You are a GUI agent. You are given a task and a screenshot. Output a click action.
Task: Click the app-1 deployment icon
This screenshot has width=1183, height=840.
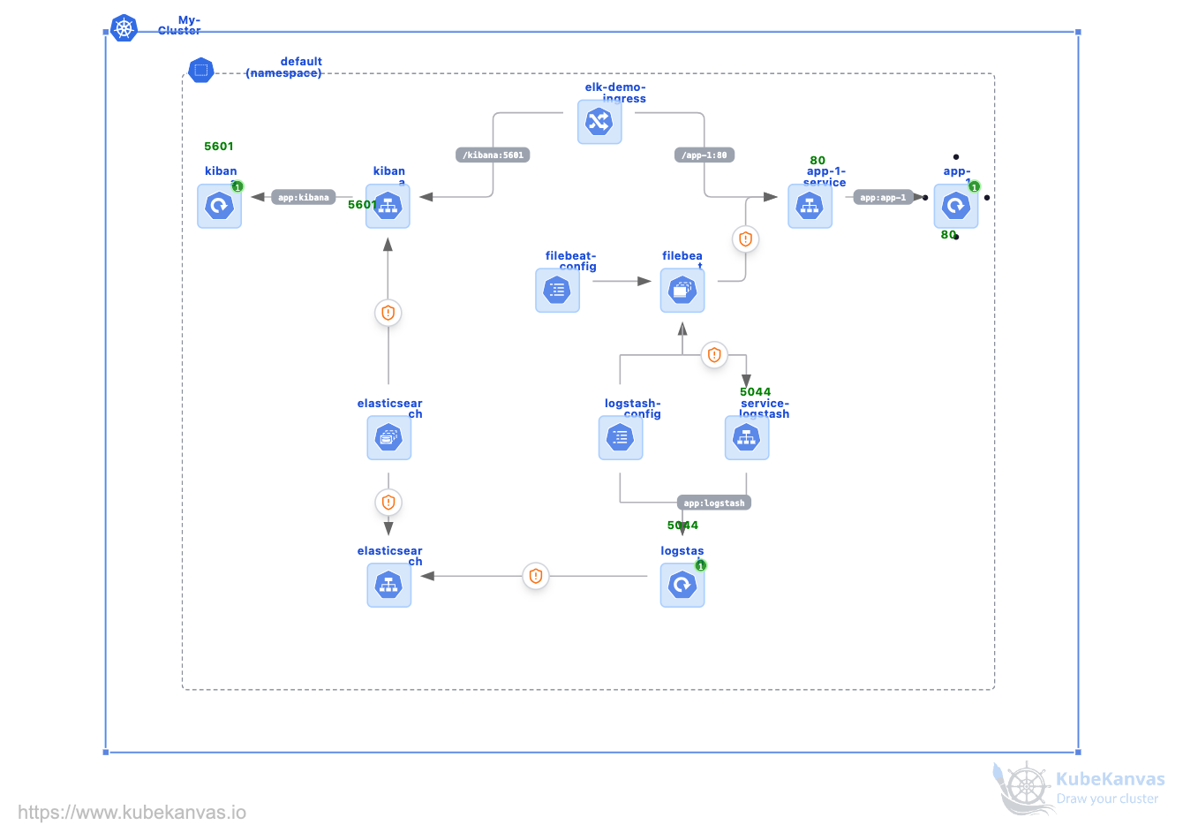956,207
